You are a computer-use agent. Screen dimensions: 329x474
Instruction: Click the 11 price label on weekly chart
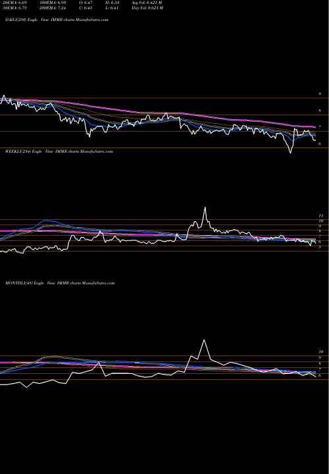point(321,216)
